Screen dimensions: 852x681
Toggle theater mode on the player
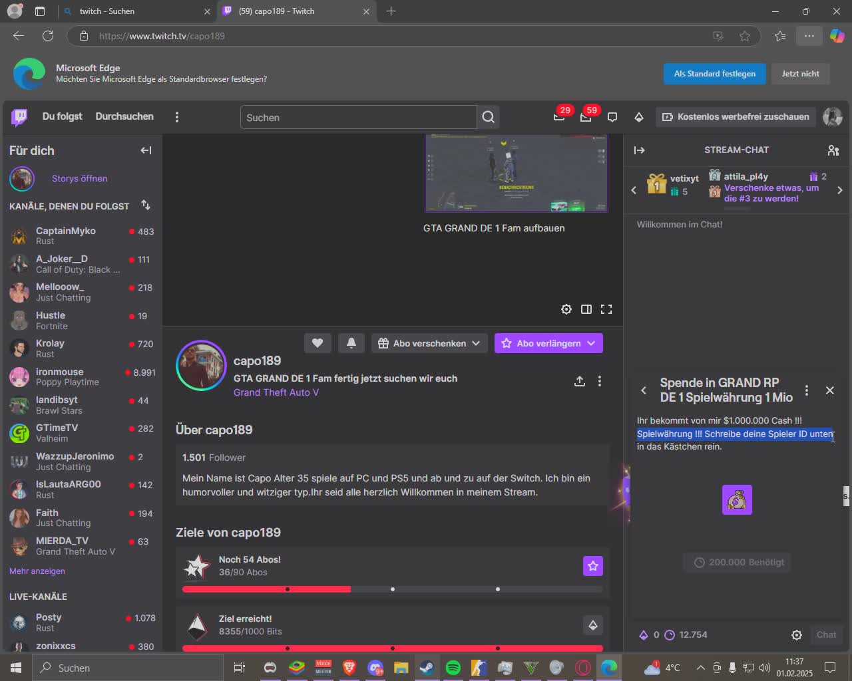coord(586,309)
